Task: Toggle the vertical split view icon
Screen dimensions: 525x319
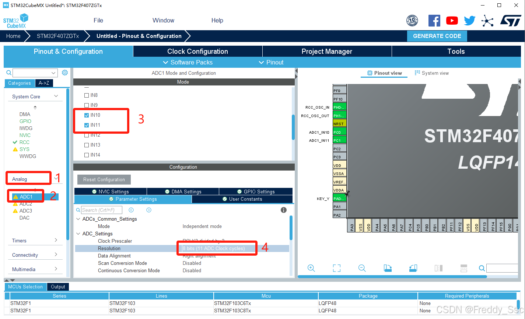Action: (x=438, y=268)
